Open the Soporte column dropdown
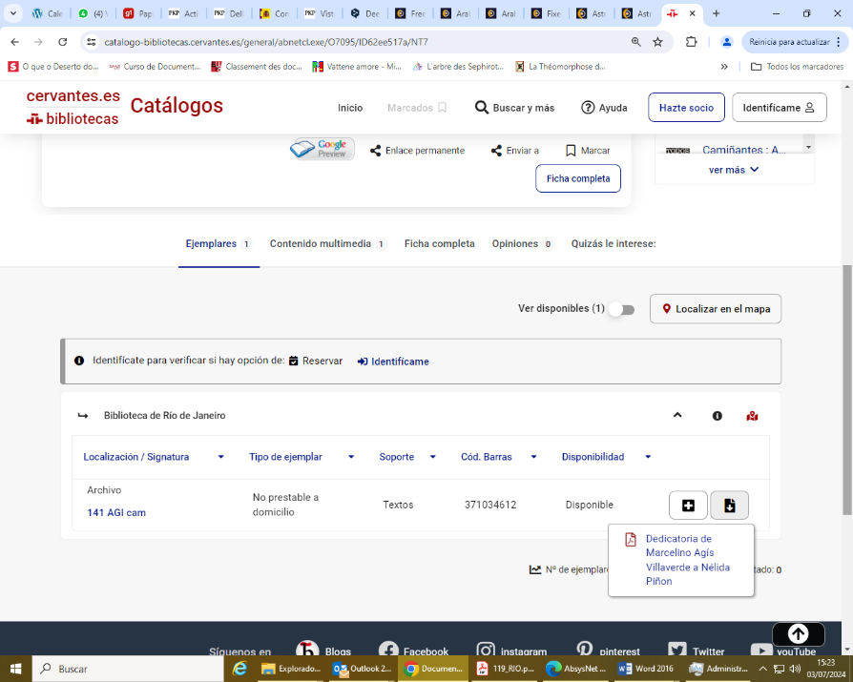Screen dimensions: 853x682 pyautogui.click(x=433, y=456)
